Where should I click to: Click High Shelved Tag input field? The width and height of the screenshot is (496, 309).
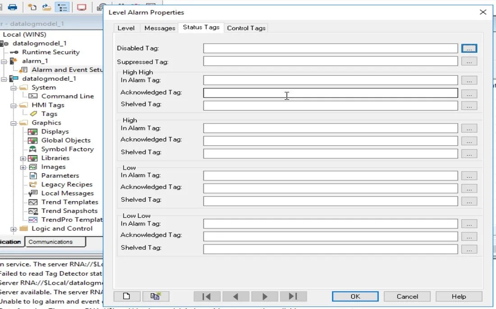(331, 153)
